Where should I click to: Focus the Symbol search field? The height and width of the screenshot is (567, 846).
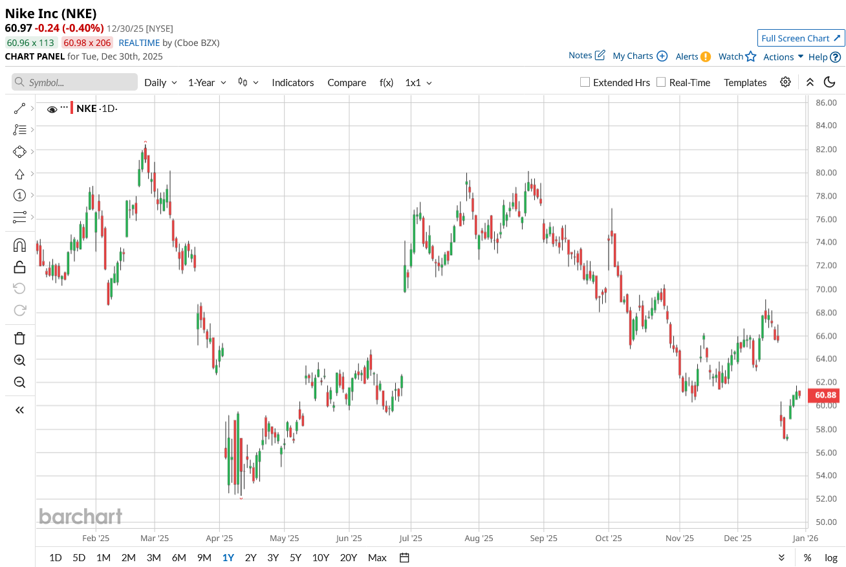74,82
